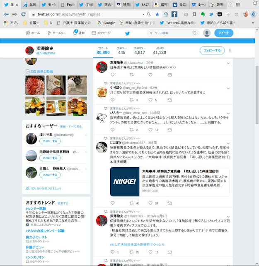Dismiss the 櫻井光政 suggestion with X
The height and width of the screenshot is (266, 259).
coord(86,135)
